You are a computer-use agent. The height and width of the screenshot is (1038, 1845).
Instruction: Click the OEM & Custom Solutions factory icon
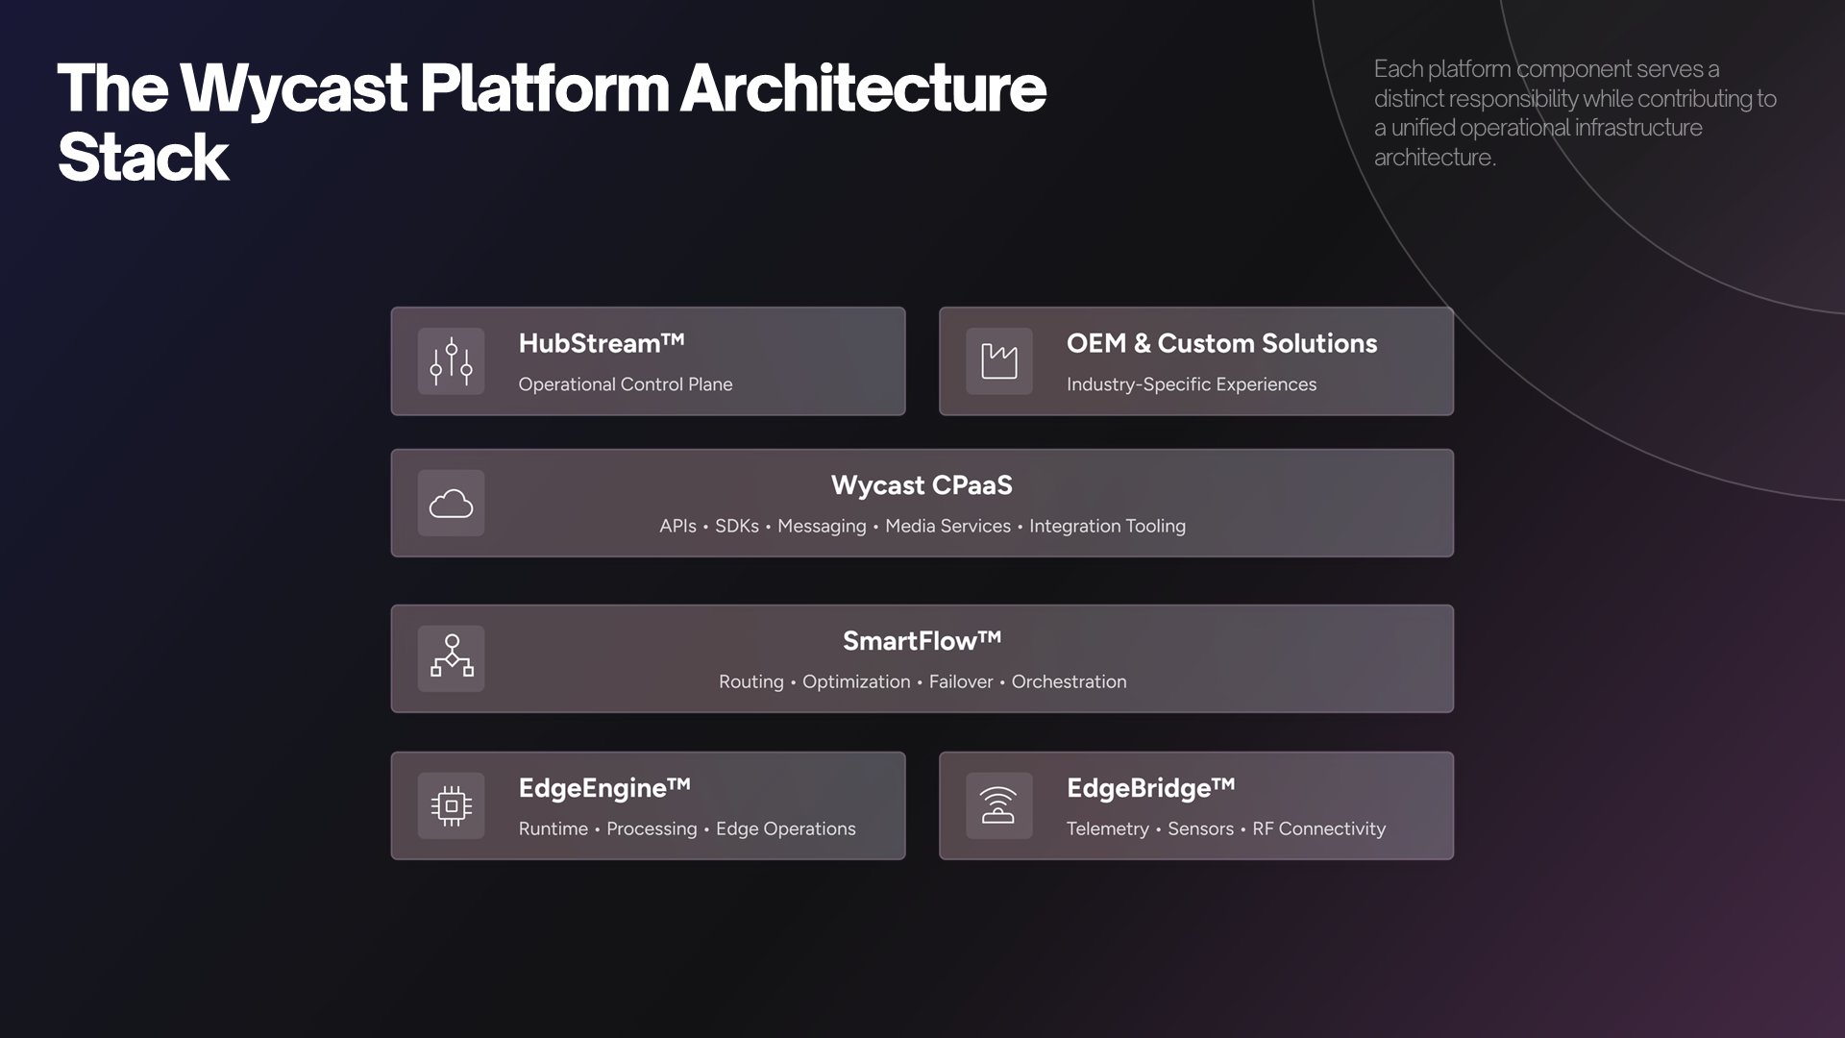[999, 361]
